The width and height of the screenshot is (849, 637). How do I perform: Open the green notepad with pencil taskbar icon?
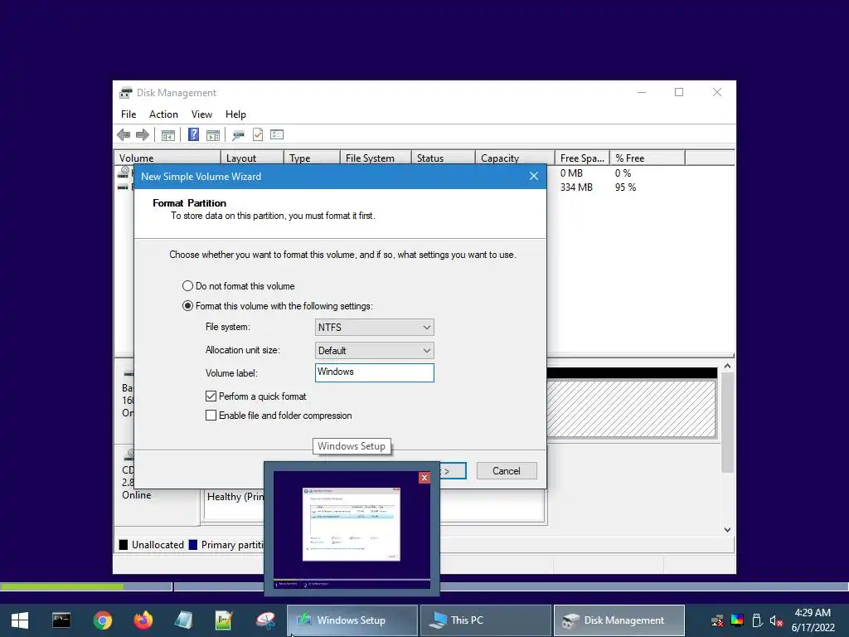224,620
